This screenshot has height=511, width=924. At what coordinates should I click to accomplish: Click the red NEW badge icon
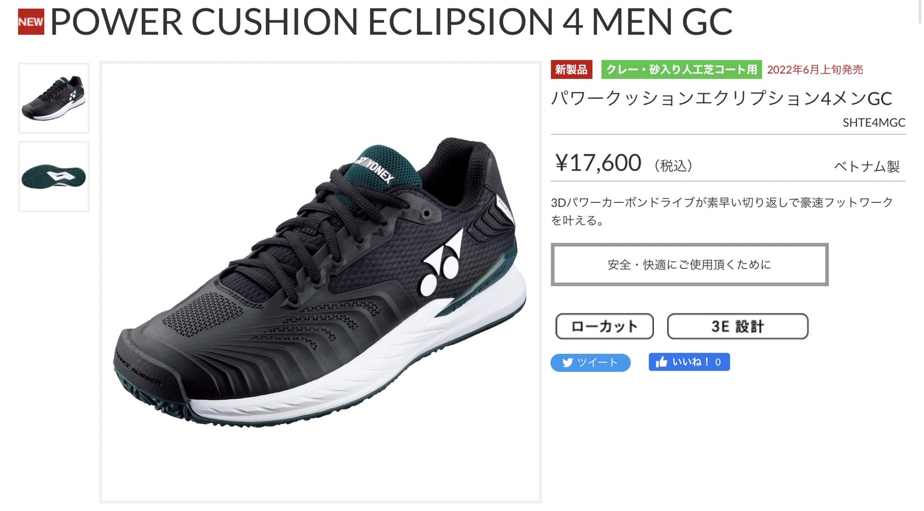pyautogui.click(x=31, y=22)
